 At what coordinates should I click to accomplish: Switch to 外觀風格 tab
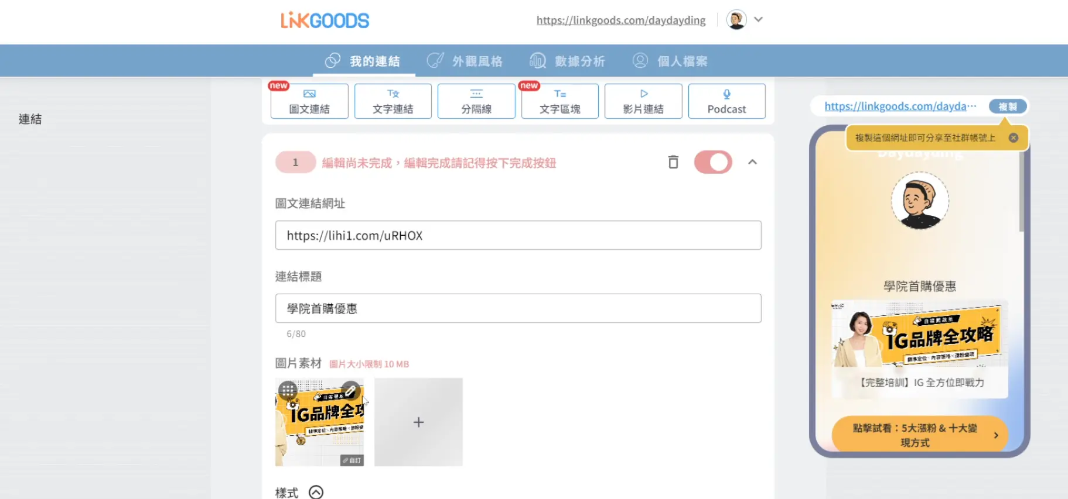coord(465,61)
